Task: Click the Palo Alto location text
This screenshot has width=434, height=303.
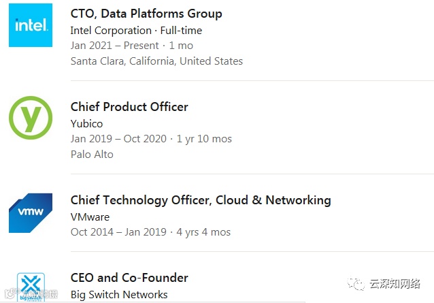Action: pyautogui.click(x=92, y=155)
